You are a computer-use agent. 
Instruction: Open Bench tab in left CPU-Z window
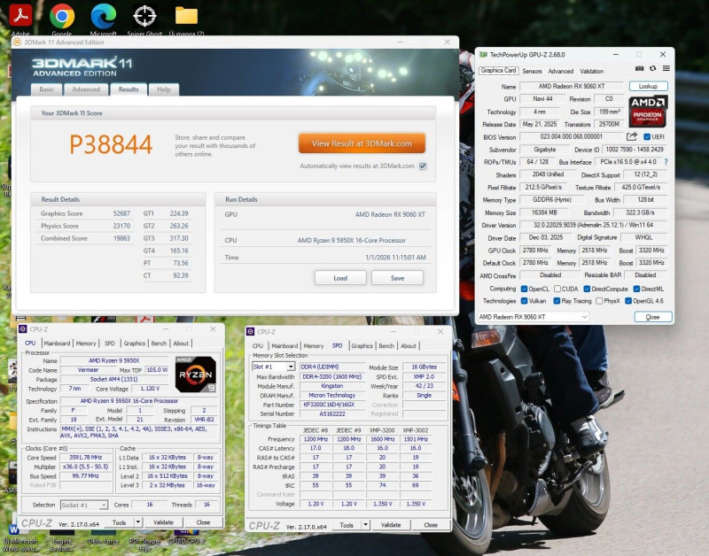159,344
